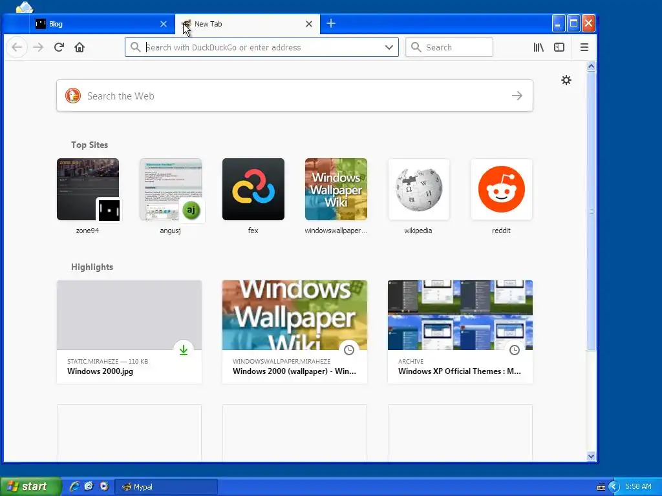Click the Top Sites heading

point(89,145)
